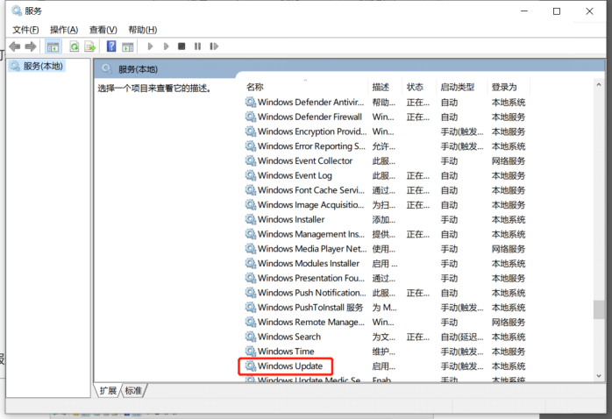This screenshot has height=419, width=612.
Task: Switch to the 标准 tab
Action: [x=133, y=390]
